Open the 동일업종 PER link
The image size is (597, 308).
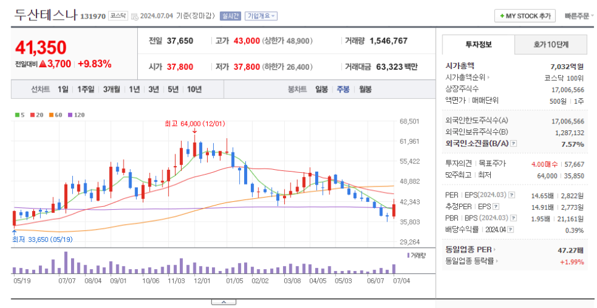pos(470,250)
